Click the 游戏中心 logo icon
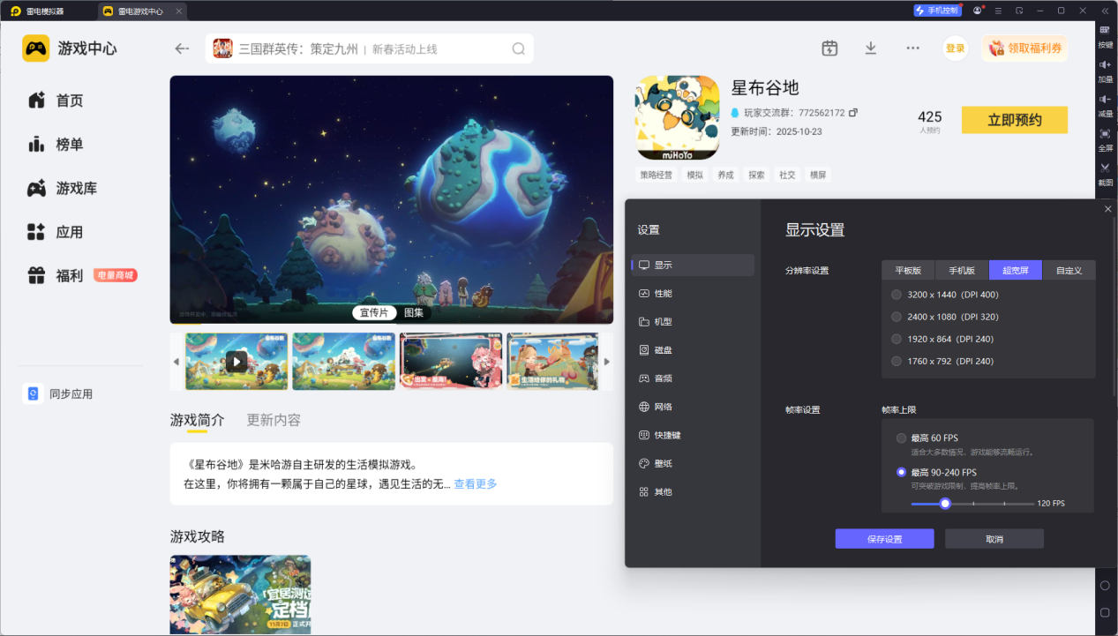 [36, 49]
